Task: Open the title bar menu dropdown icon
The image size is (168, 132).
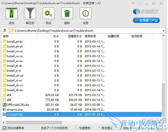Action: 133,3
